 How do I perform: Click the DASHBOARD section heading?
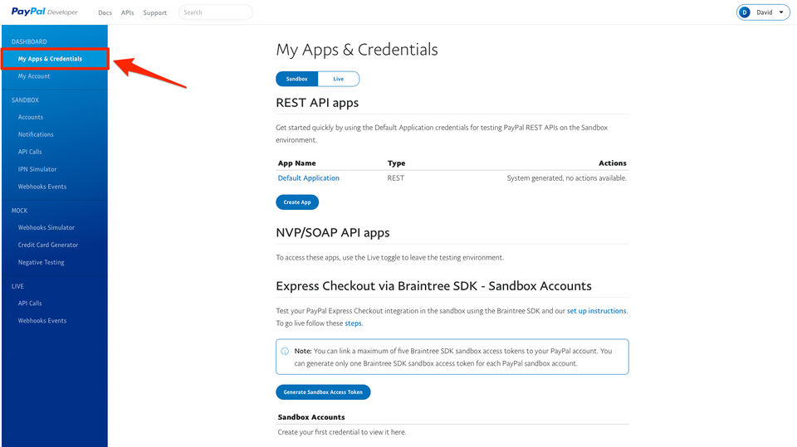(29, 41)
